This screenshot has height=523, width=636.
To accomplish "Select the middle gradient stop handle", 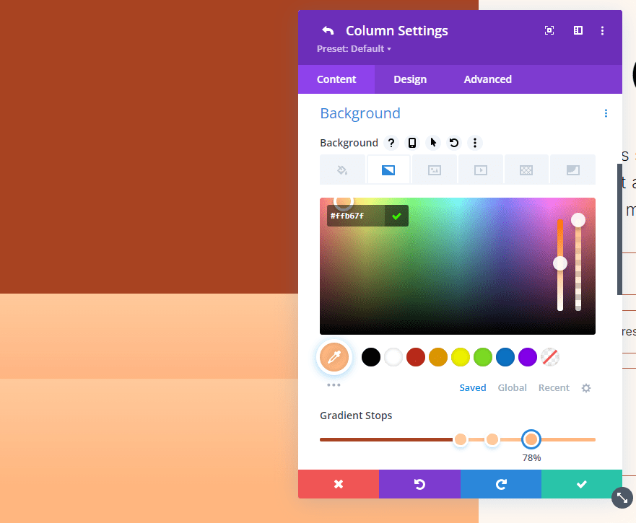I will [x=492, y=439].
